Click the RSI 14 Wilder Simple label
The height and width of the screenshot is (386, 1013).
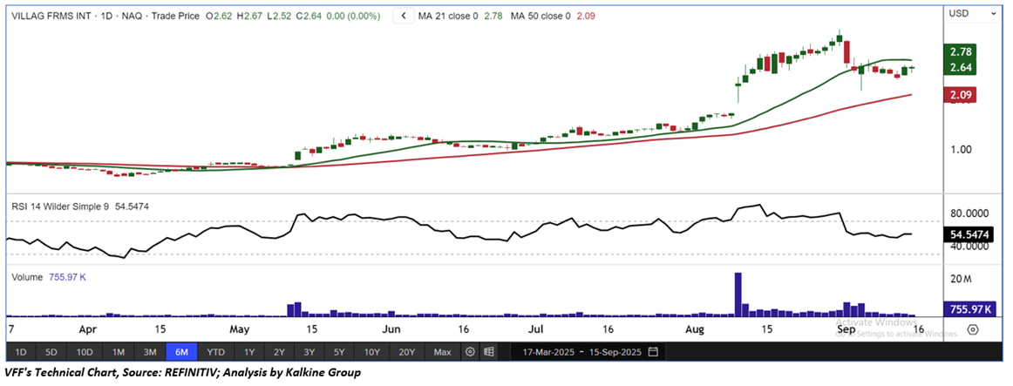pyautogui.click(x=61, y=207)
